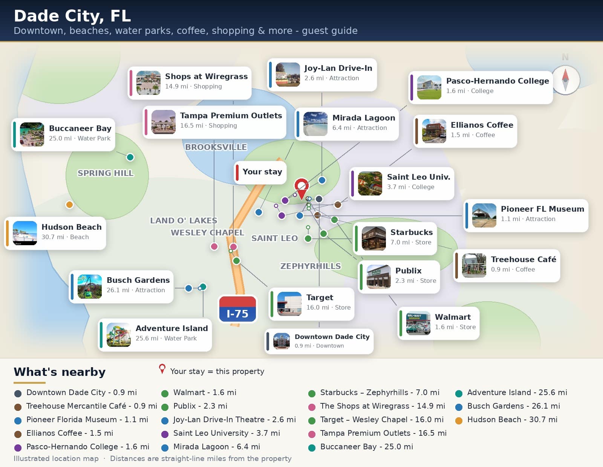This screenshot has width=603, height=467.
Task: Open the Joy-Lan Drive-In photo thumbnail
Action: tap(288, 75)
